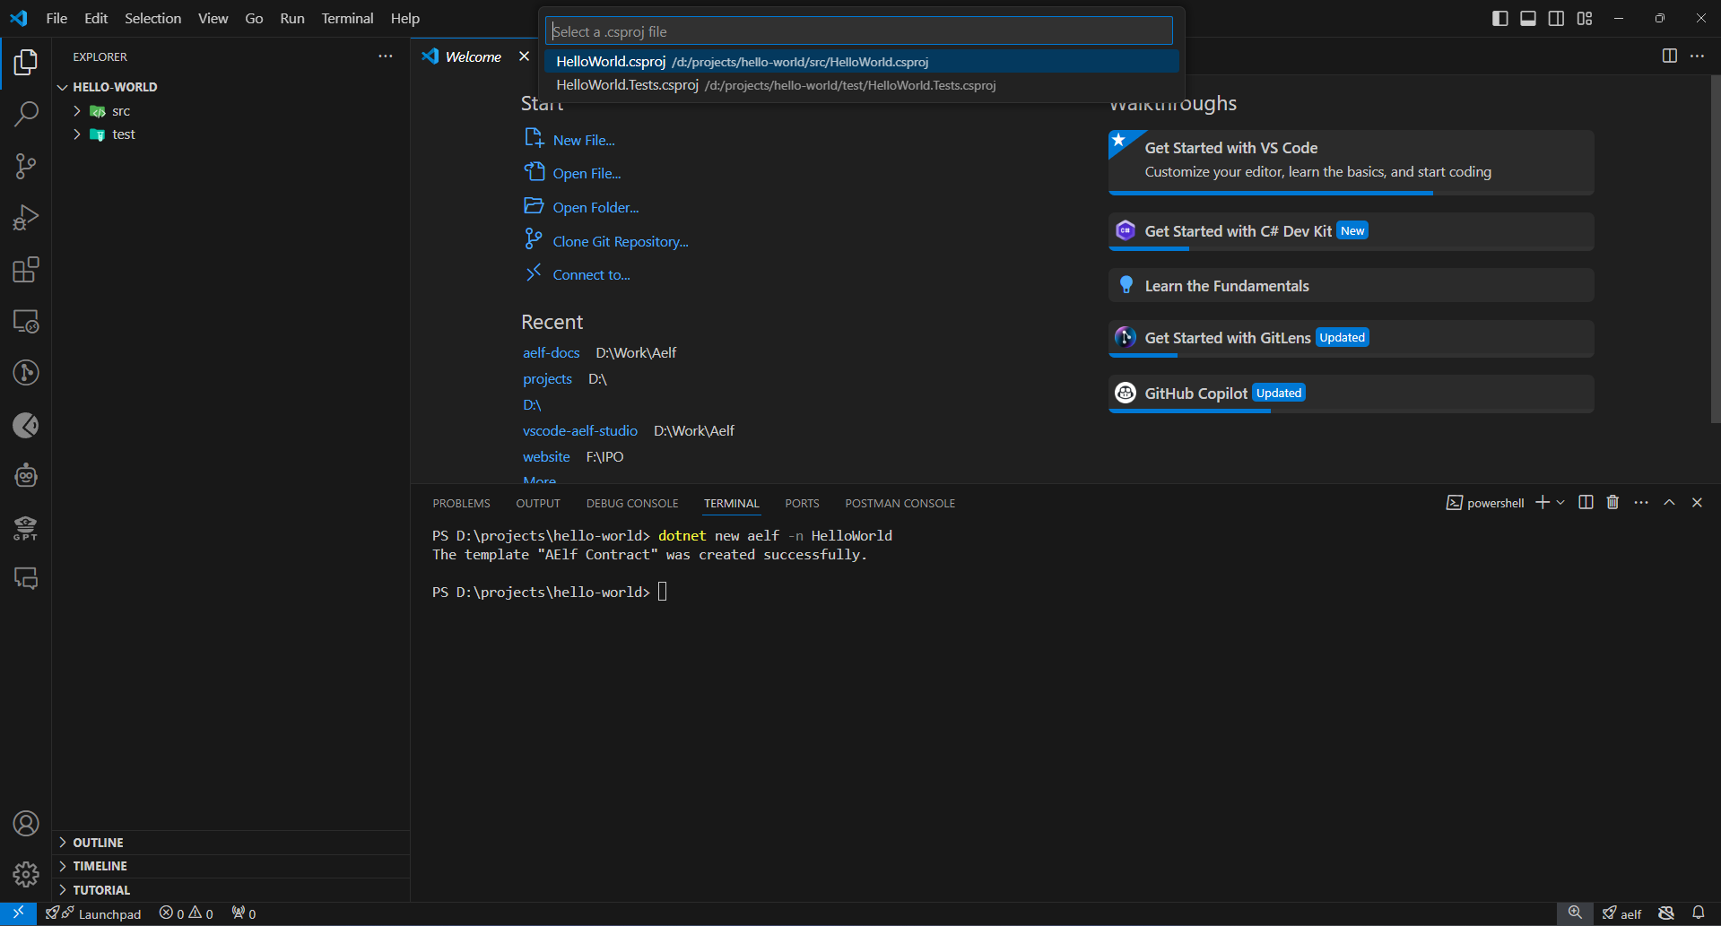This screenshot has height=926, width=1721.
Task: Kill terminal with the trash icon
Action: tap(1612, 503)
